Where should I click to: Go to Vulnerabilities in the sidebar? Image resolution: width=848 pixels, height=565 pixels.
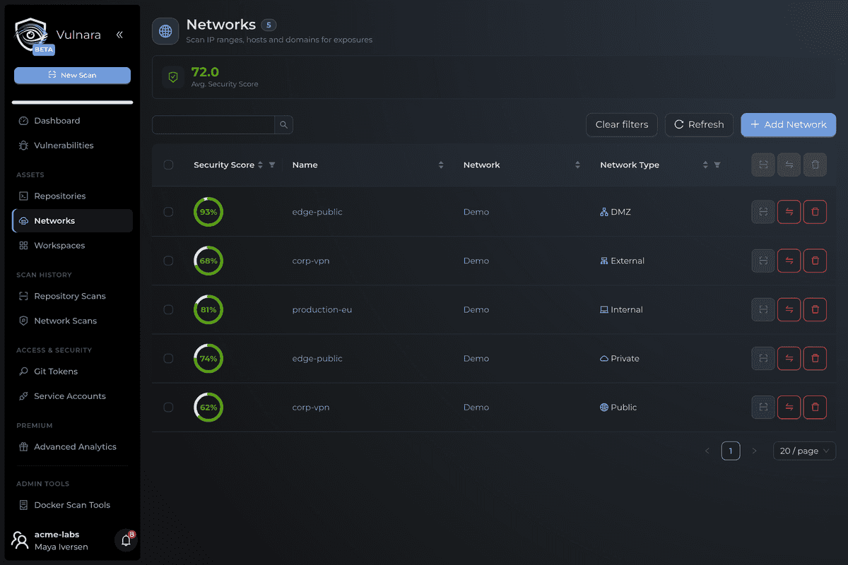(x=72, y=145)
